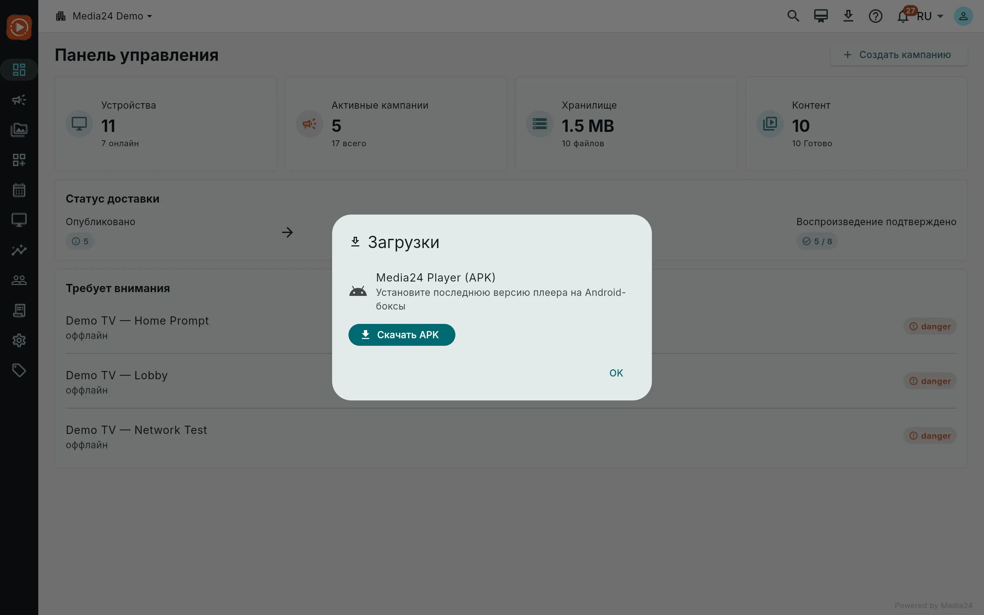This screenshot has width=984, height=615.
Task: Click the 1.5 MB storage value
Action: 588,126
